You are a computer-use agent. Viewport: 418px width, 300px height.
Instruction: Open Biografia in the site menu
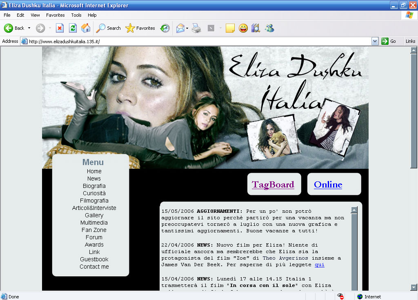[94, 186]
